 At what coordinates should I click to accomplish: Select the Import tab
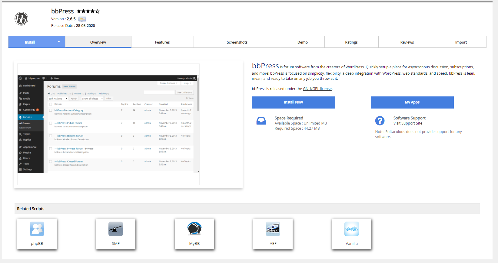click(461, 42)
